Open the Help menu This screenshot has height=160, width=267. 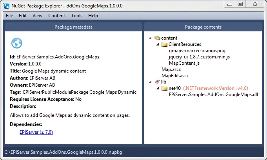pos(93,16)
